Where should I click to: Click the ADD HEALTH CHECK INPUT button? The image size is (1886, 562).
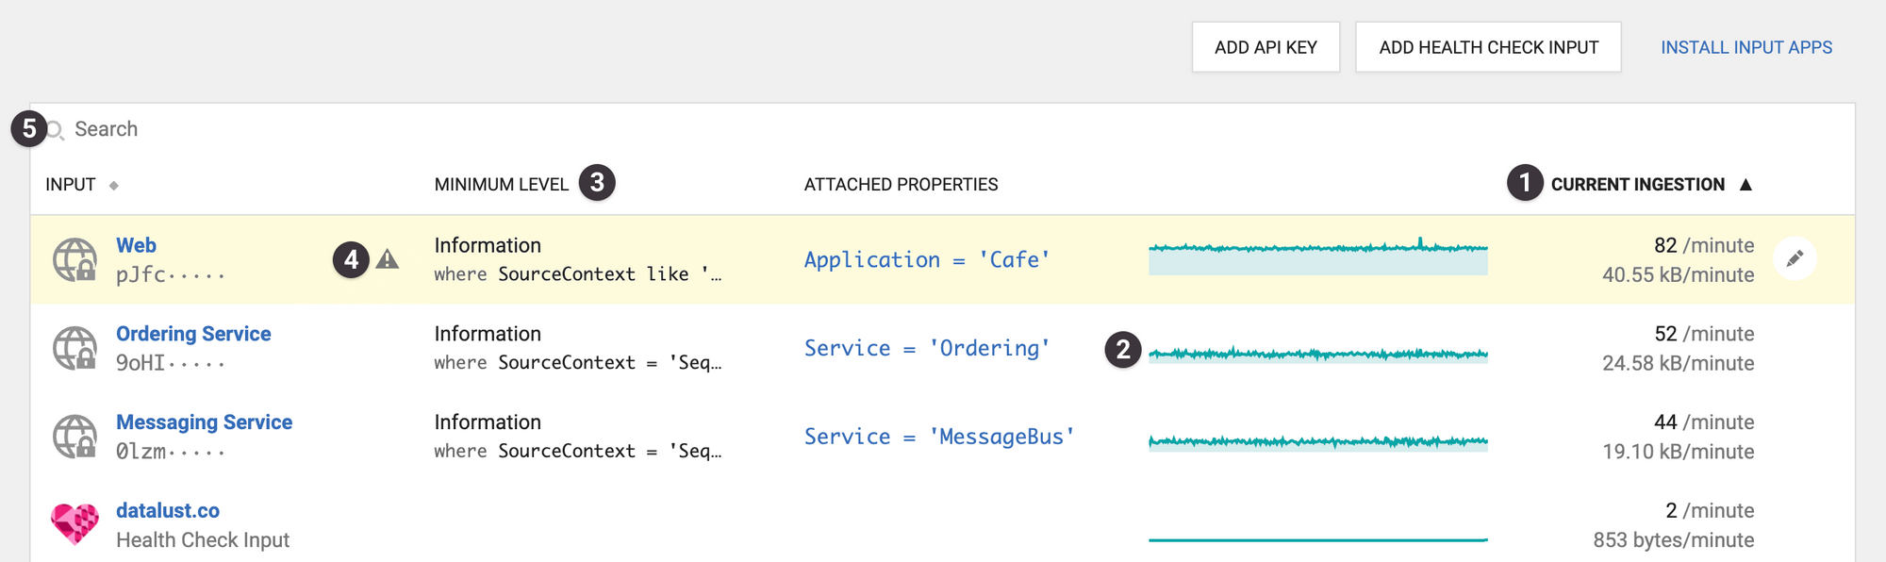pyautogui.click(x=1488, y=47)
